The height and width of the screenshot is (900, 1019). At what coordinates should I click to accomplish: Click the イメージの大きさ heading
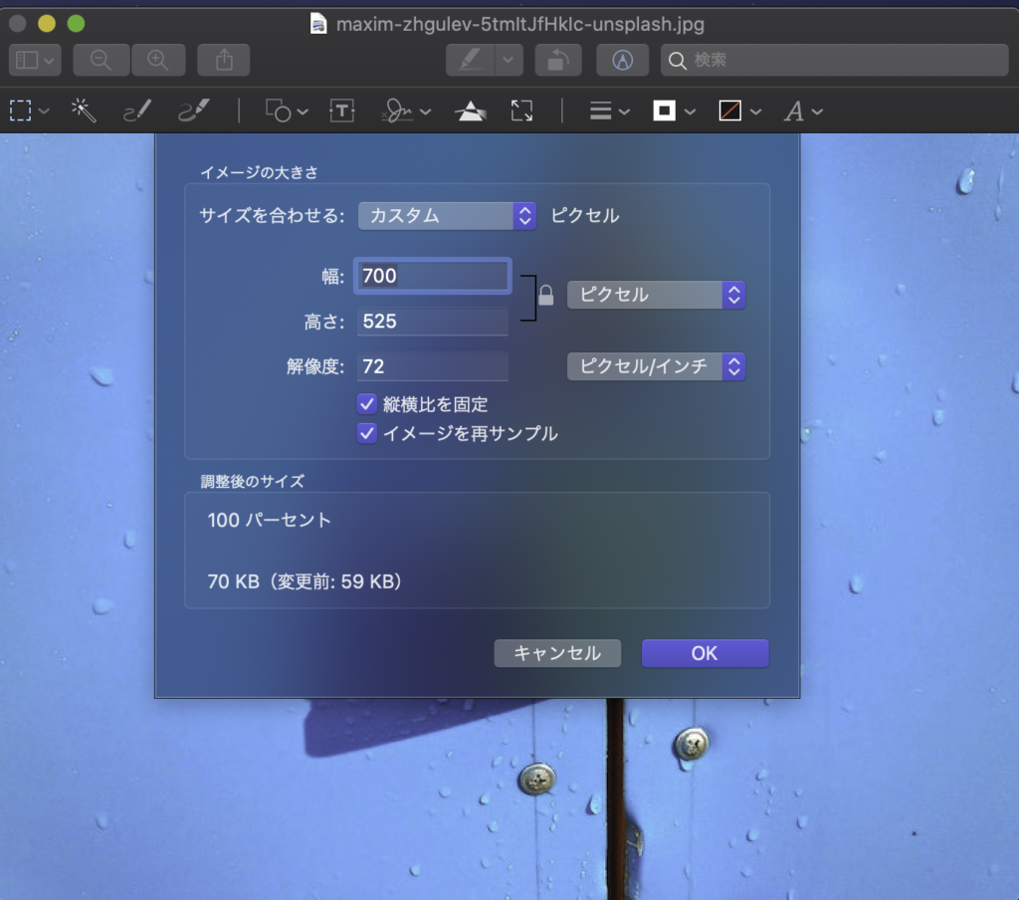click(x=260, y=172)
